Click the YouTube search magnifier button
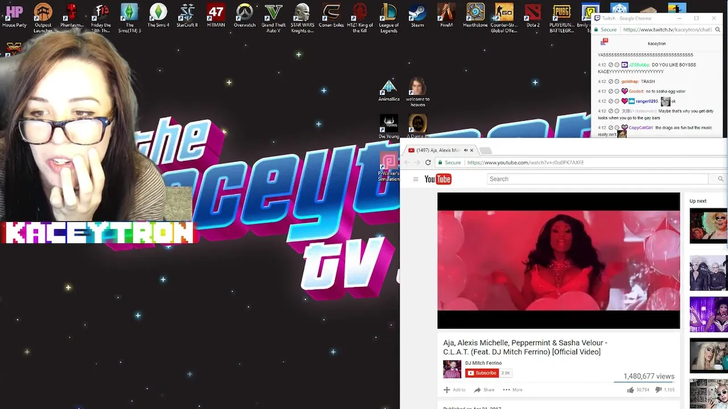The image size is (728, 409). tap(720, 179)
